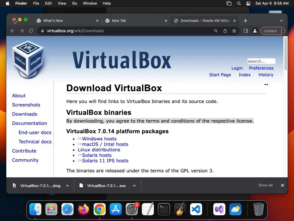The height and width of the screenshot is (221, 294).
Task: Open System Settings from the Dock
Action: click(x=132, y=209)
